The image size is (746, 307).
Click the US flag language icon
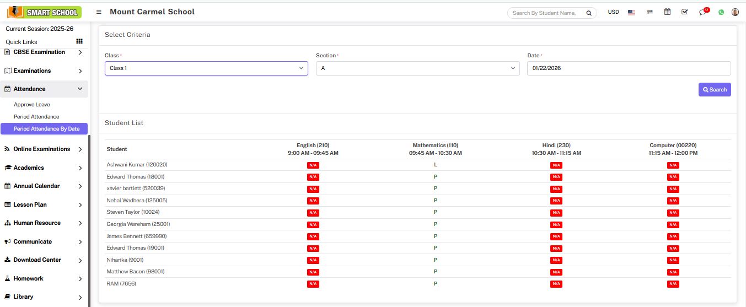click(632, 12)
